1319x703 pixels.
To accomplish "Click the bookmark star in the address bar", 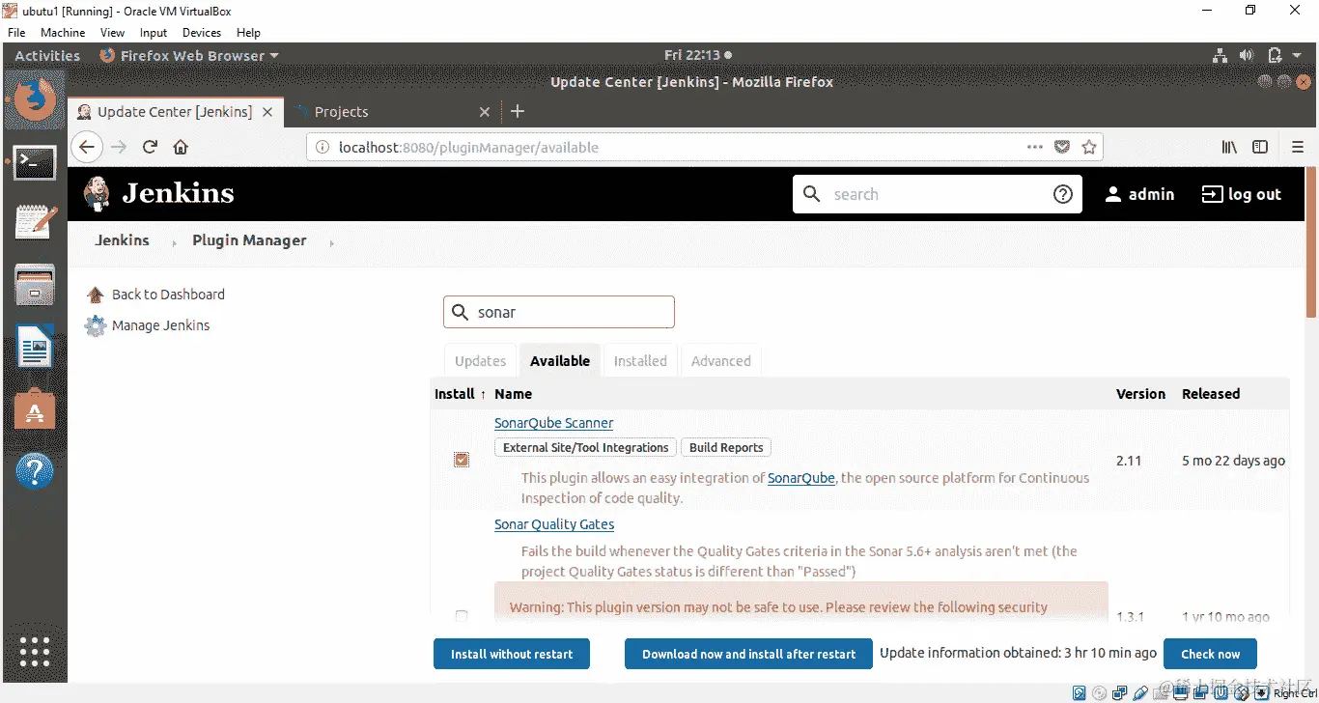I will [x=1089, y=147].
